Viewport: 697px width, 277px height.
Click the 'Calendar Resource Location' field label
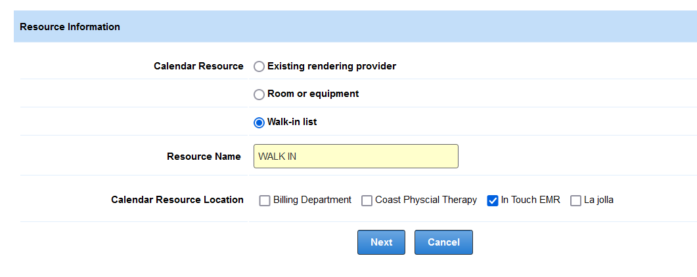[x=177, y=200]
